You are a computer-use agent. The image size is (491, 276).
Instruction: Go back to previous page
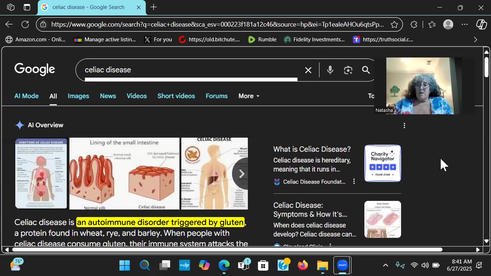(x=9, y=25)
